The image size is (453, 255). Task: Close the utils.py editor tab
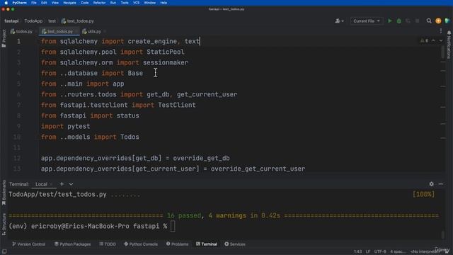tap(105, 31)
